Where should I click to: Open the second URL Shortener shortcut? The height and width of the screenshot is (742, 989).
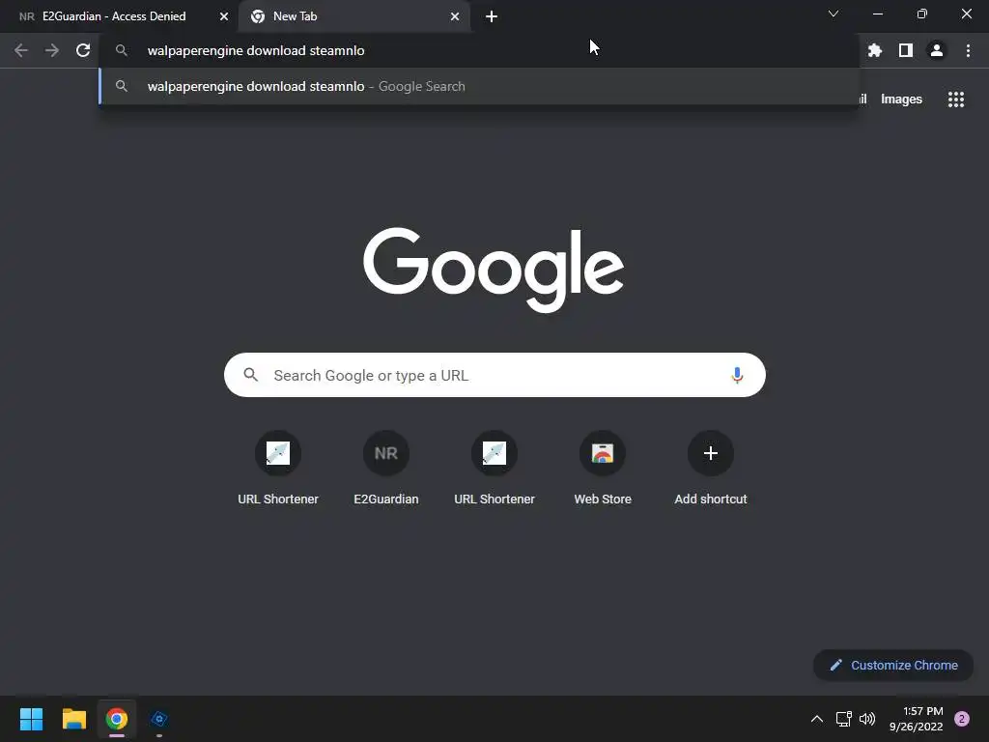point(494,469)
